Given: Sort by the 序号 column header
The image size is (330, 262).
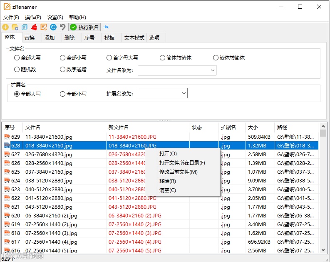Looking at the screenshot, I should pos(12,127).
